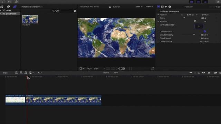Adjust the Clouds Opacity slider handle

tap(194, 34)
